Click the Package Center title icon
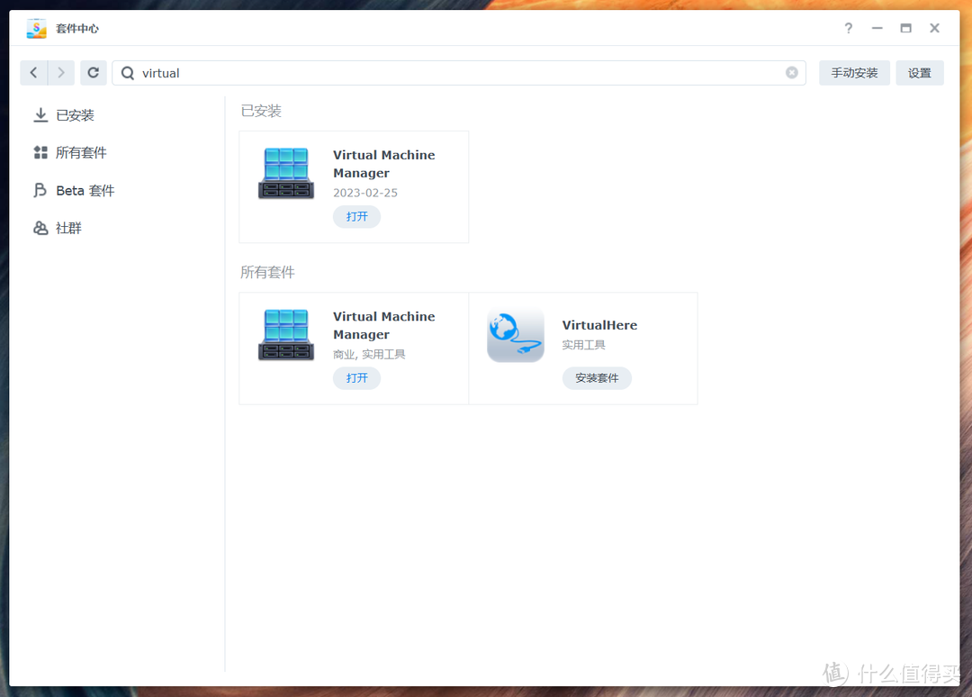Image resolution: width=972 pixels, height=697 pixels. point(37,29)
